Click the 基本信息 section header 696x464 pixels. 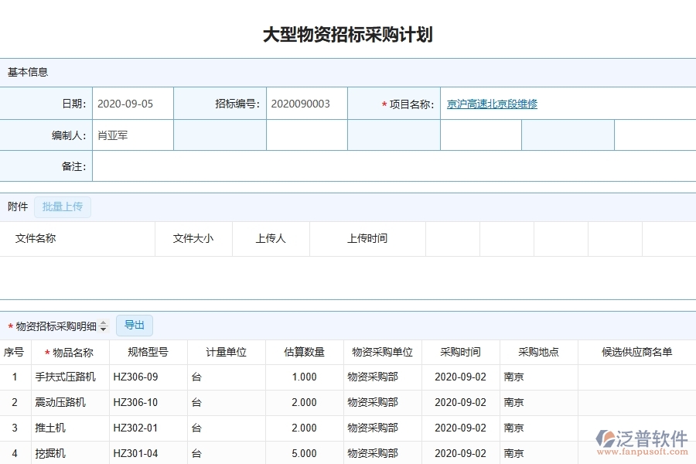(x=27, y=72)
